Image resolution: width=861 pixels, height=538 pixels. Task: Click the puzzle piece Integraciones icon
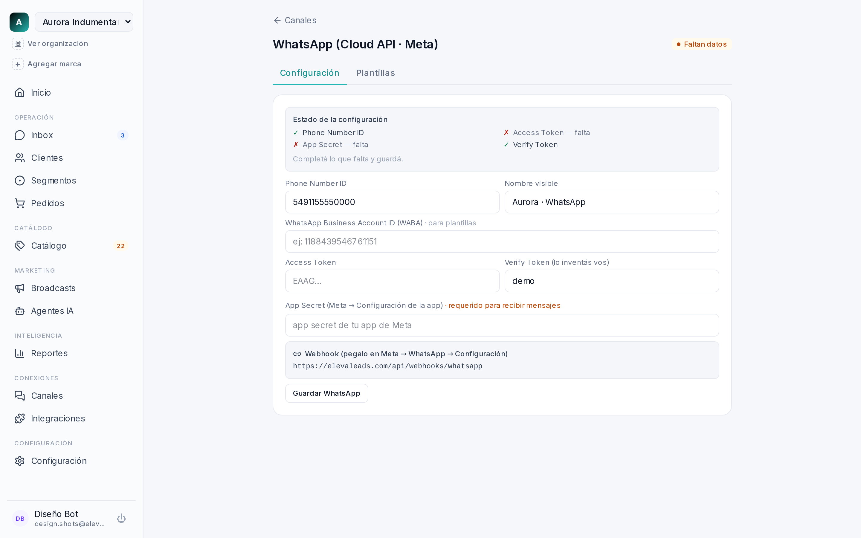pyautogui.click(x=20, y=418)
